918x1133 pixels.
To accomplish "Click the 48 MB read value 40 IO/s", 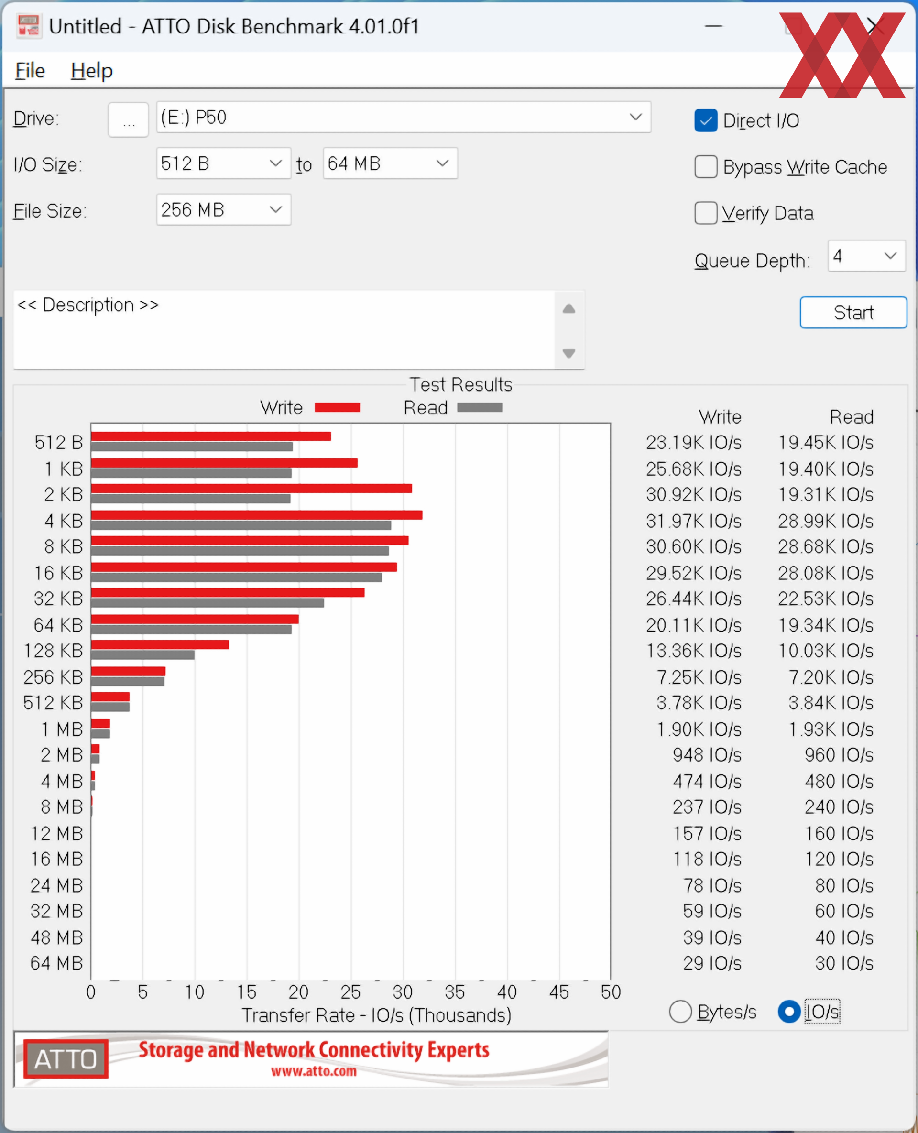I will click(x=844, y=938).
